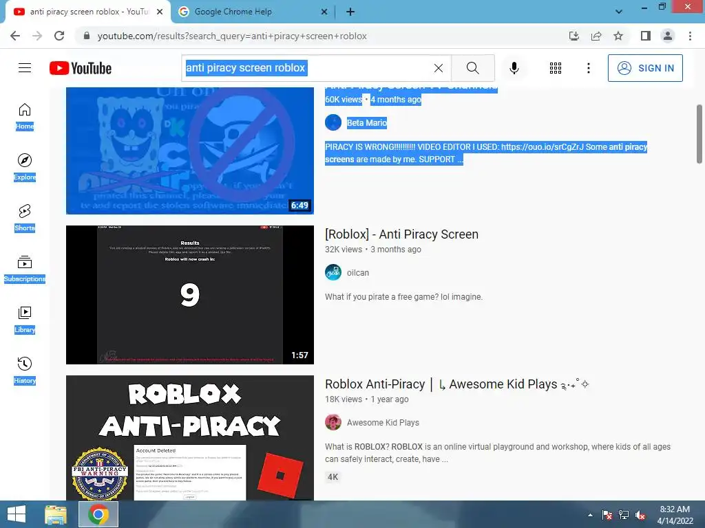Screen dimensions: 705x528
Task: Click the 4K badge
Action: [333, 477]
